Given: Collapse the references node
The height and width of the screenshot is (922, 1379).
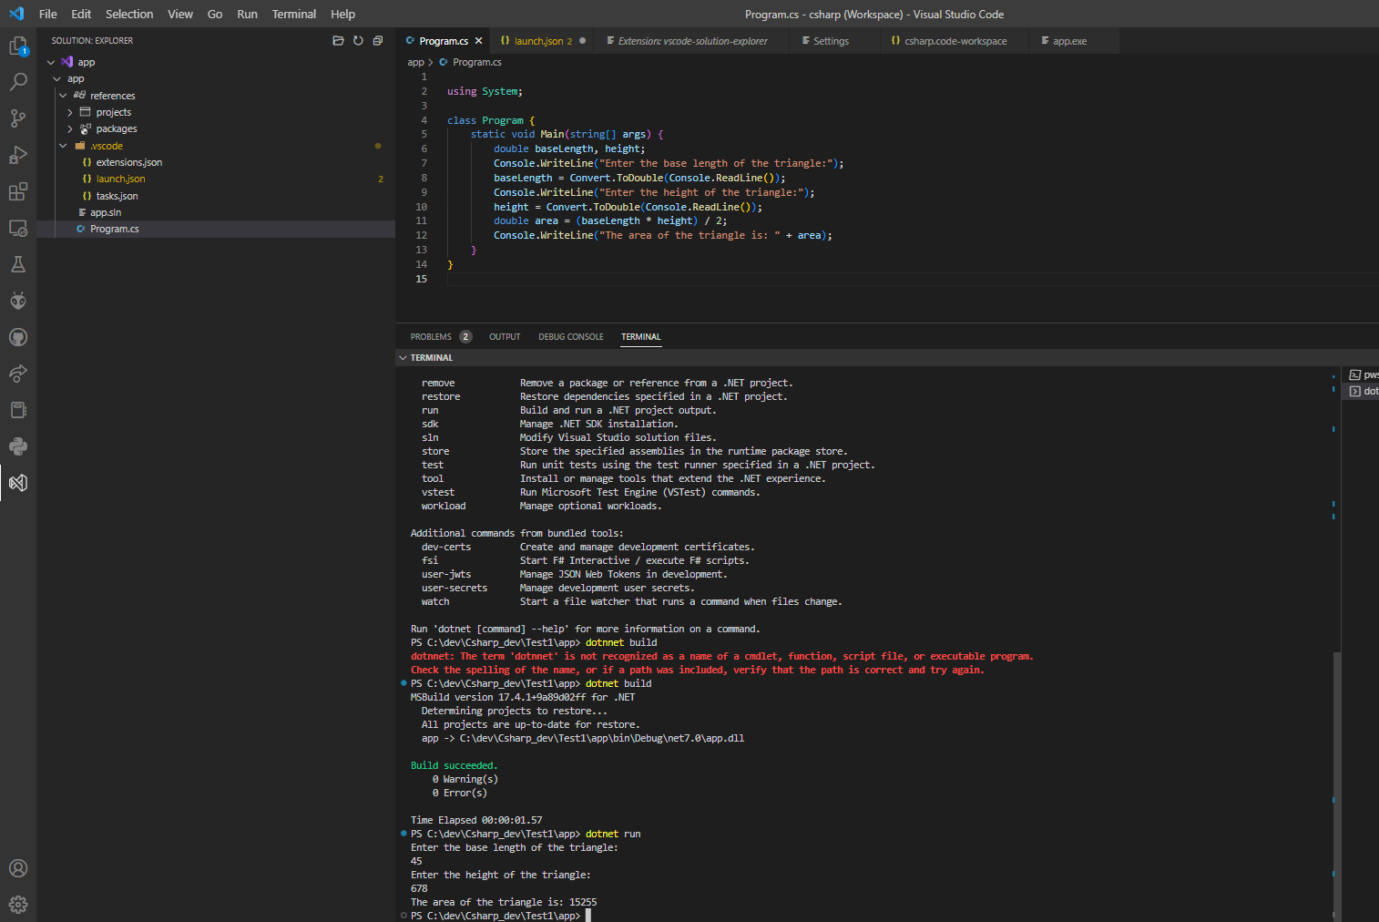Looking at the screenshot, I should [63, 96].
